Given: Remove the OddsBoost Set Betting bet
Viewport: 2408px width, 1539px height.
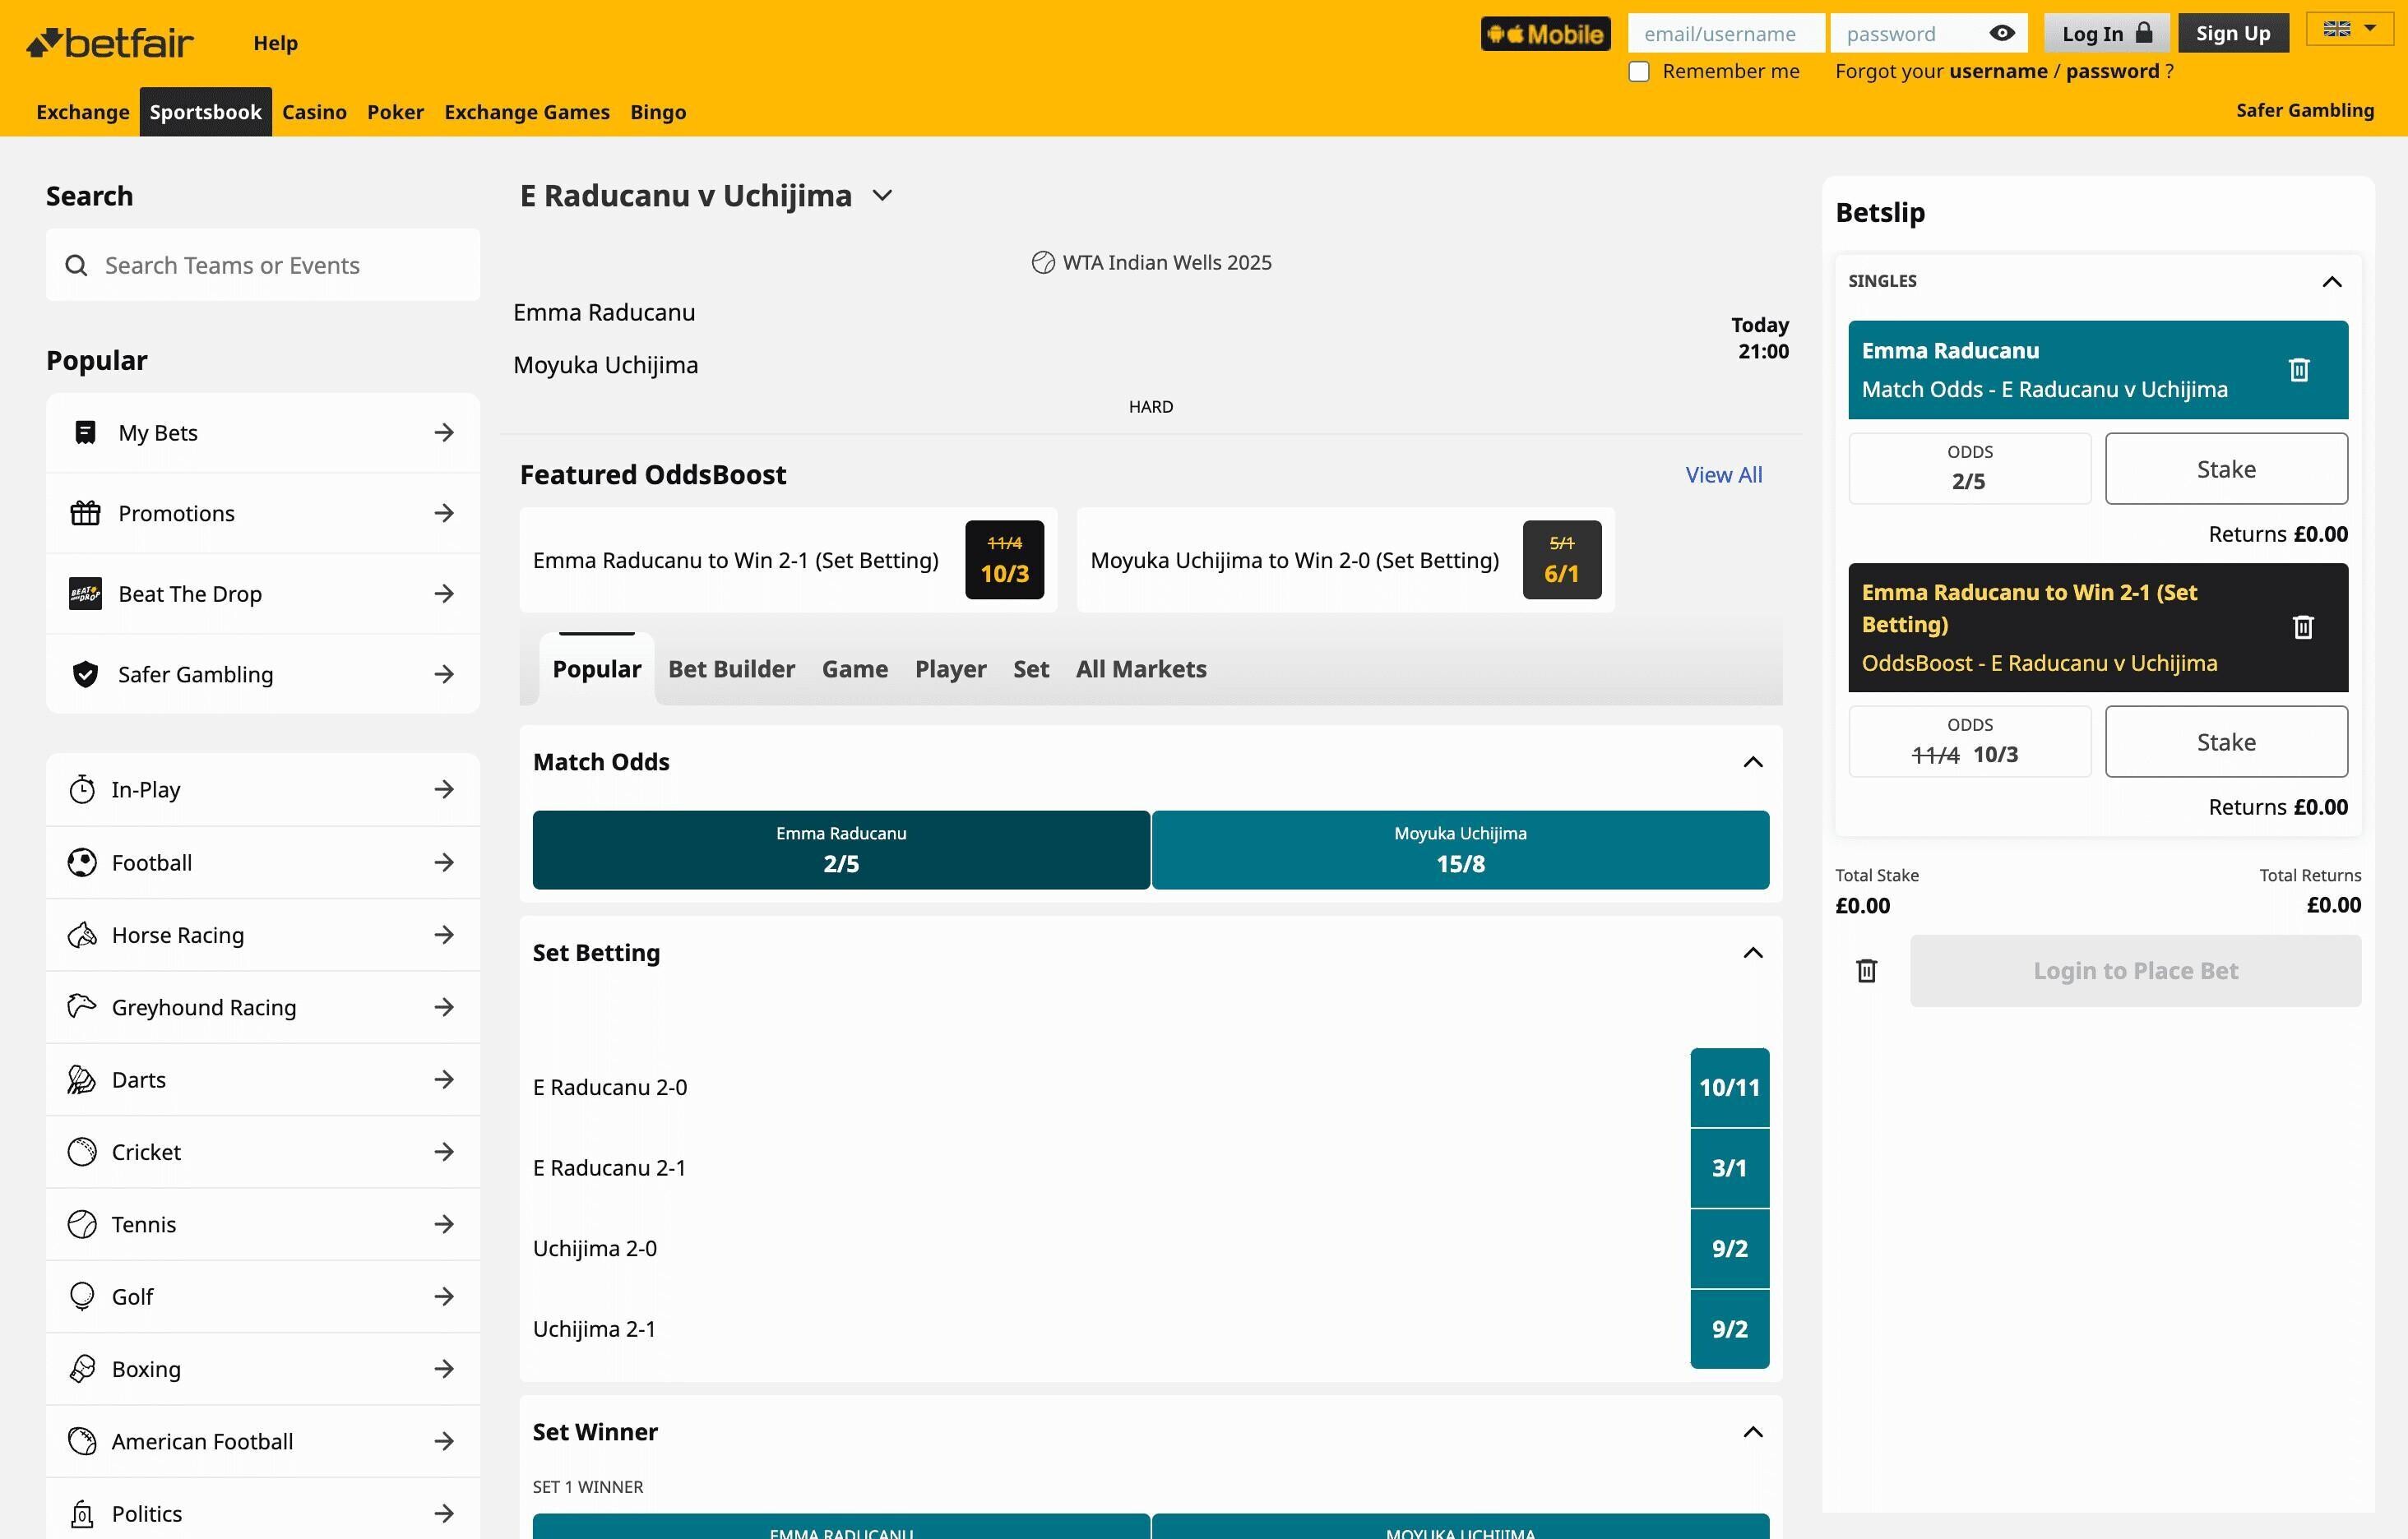Looking at the screenshot, I should [2303, 627].
